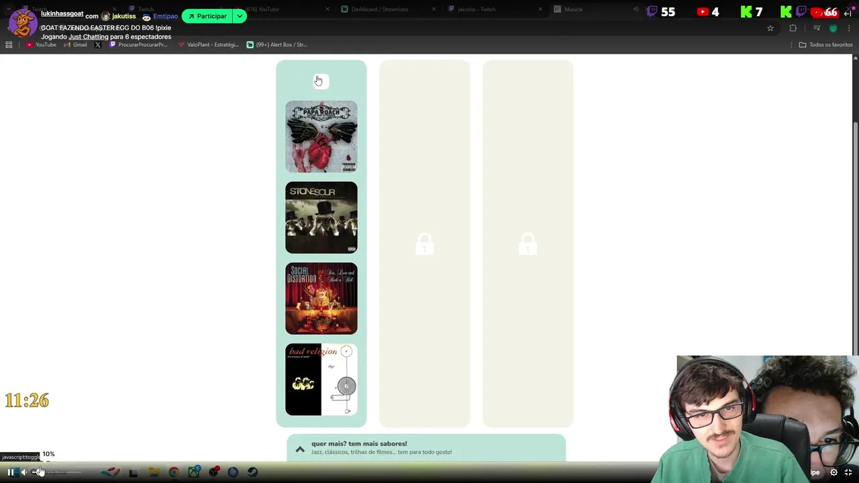Image resolution: width=859 pixels, height=483 pixels.
Task: Open the YouTube bookmark
Action: (x=41, y=45)
